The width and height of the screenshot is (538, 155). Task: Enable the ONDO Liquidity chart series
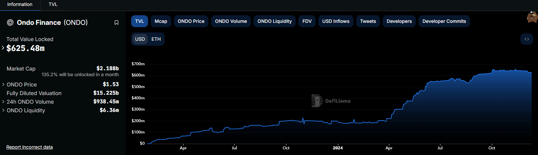(x=275, y=21)
